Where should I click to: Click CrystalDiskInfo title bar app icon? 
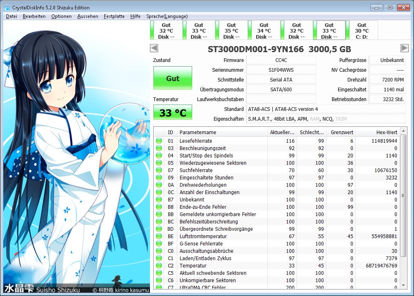7,7
